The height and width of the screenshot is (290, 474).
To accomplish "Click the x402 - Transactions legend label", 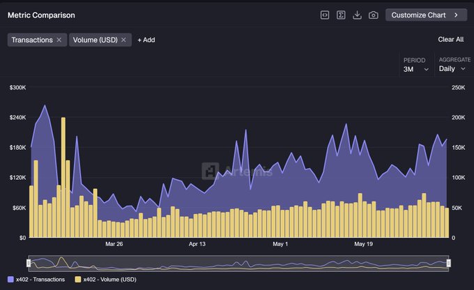I will [x=40, y=280].
